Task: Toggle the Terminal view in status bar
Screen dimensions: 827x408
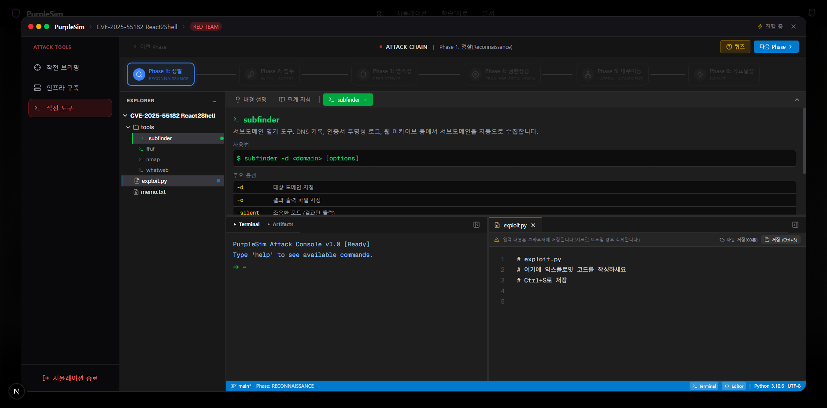Action: 703,386
